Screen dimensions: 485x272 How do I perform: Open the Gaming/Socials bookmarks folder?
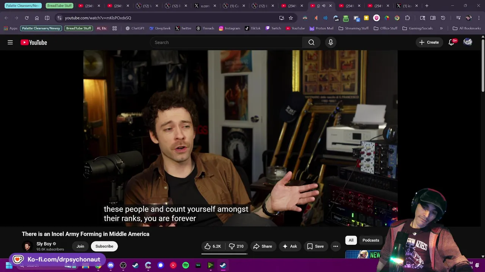tap(417, 28)
